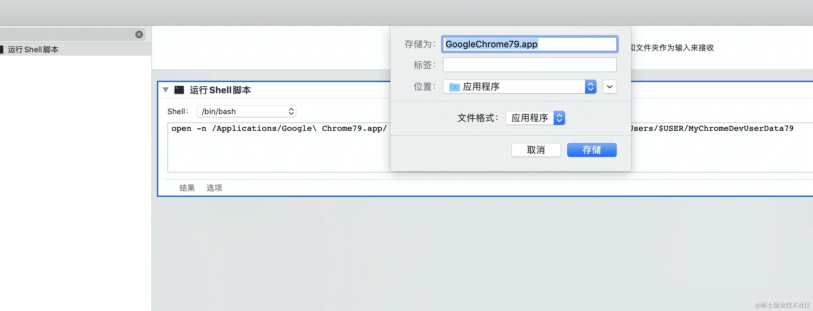Click the terminal icon of the Shell action

[179, 90]
